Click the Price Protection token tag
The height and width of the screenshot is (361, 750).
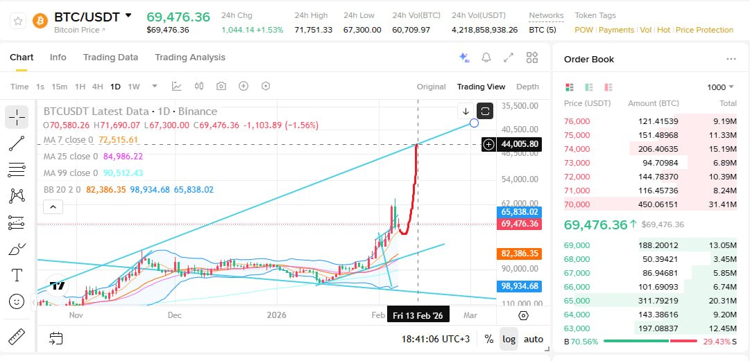[x=705, y=30]
